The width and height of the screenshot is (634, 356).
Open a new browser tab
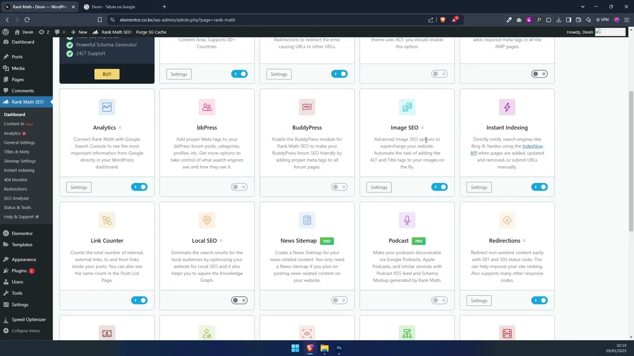(164, 6)
